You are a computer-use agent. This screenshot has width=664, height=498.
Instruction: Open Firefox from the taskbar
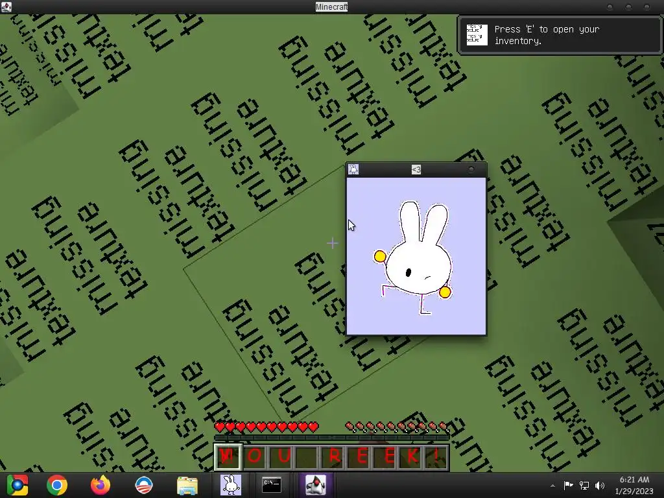click(x=101, y=485)
